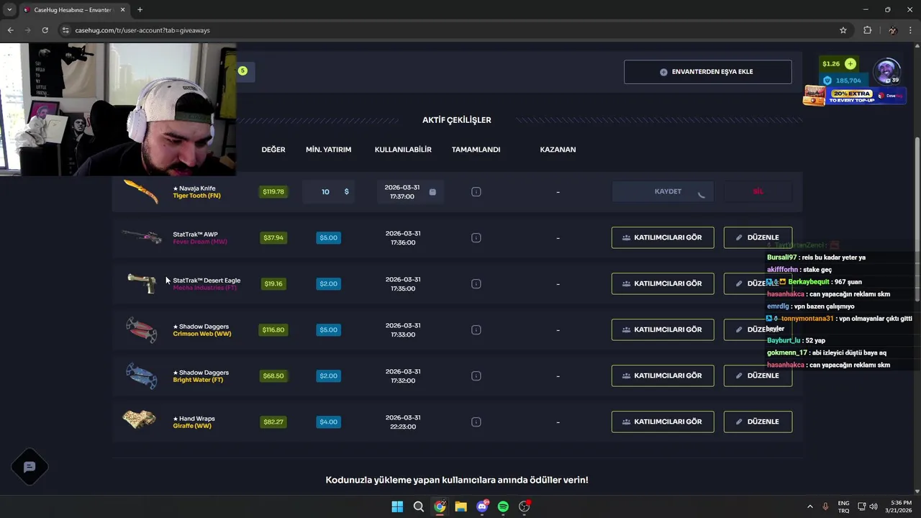Click the browser address bar URL

[142, 30]
